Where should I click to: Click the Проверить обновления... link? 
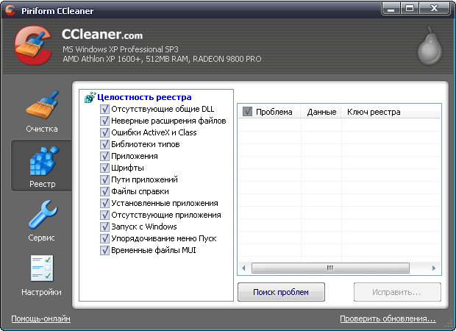tap(388, 318)
